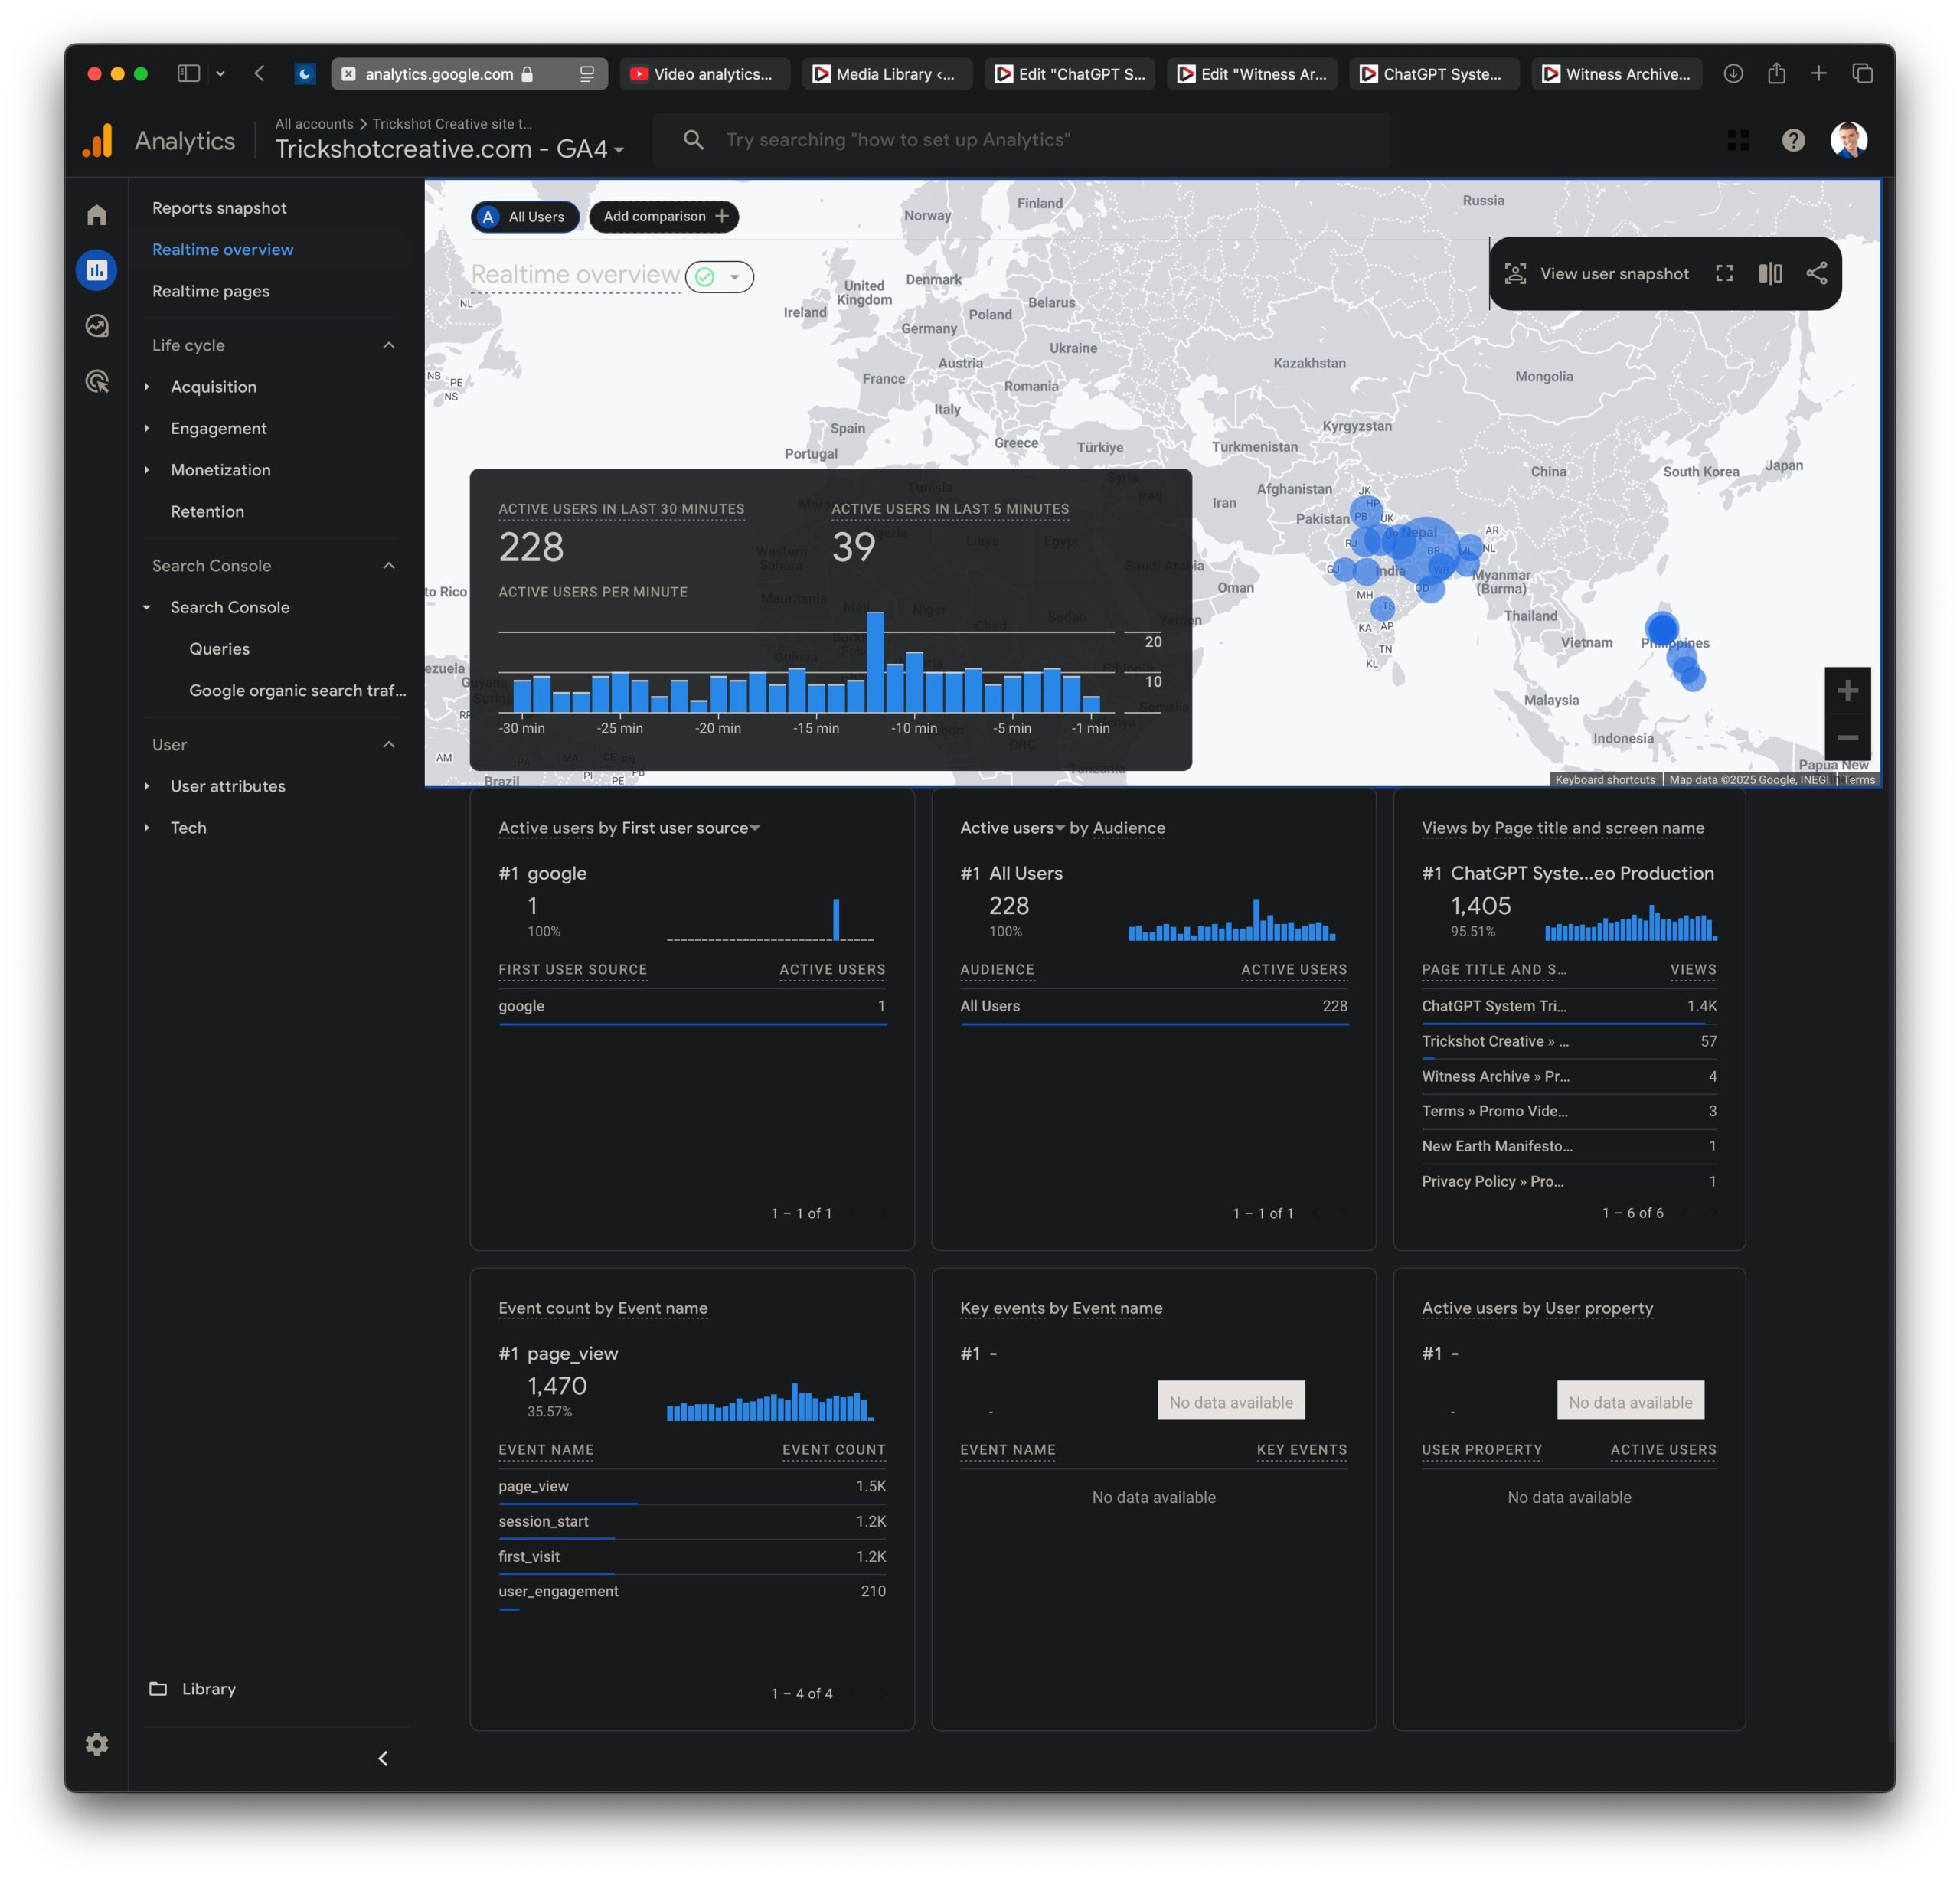Viewport: 1960px width, 1878px height.
Task: Click the Safari sidebar toggle icon
Action: [x=188, y=73]
